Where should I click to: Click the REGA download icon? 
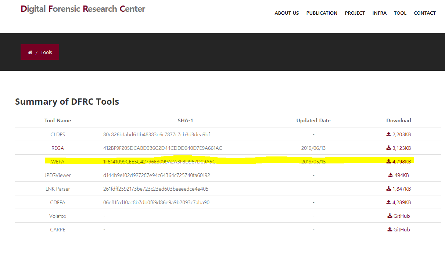[x=389, y=148]
